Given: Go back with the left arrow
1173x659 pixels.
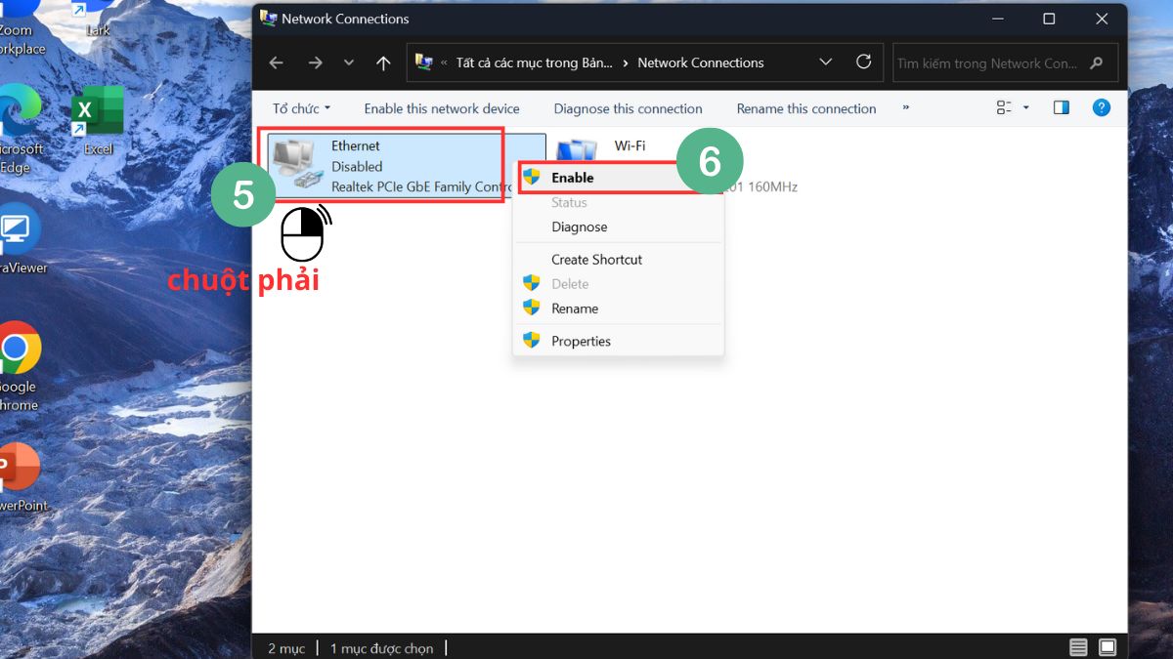Looking at the screenshot, I should click(276, 62).
